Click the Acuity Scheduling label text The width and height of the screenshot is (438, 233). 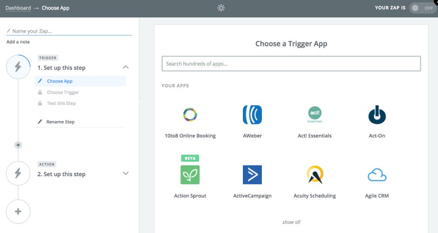click(x=315, y=196)
